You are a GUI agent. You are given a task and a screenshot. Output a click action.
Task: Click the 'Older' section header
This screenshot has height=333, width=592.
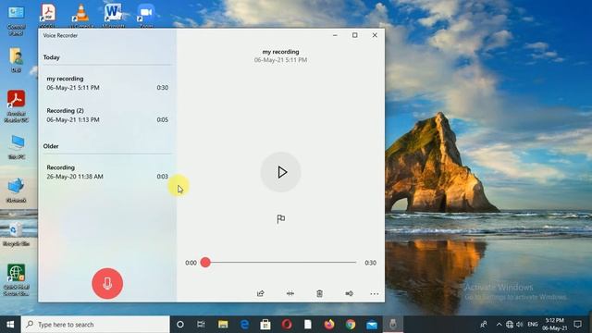tap(51, 146)
